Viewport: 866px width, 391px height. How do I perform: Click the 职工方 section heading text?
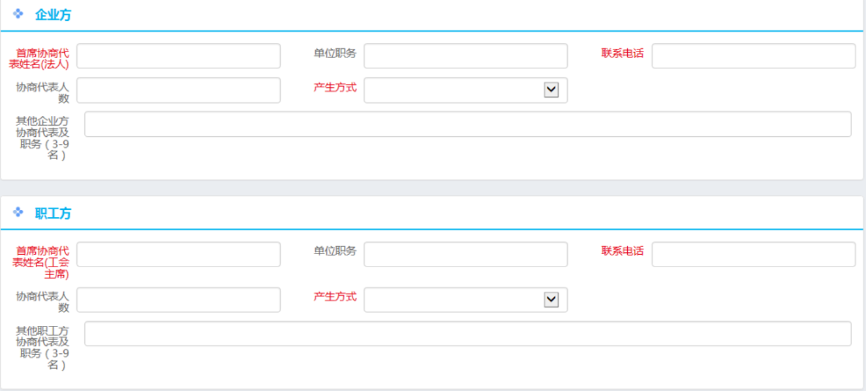tap(53, 213)
